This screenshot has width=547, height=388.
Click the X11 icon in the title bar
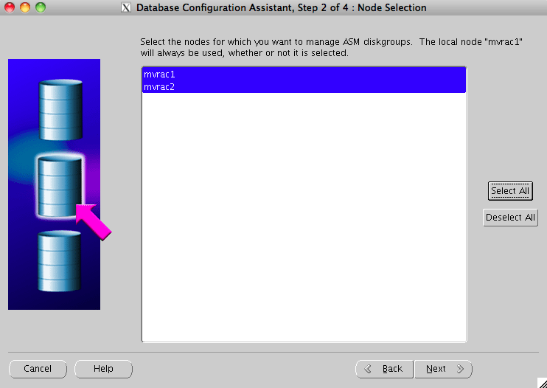(126, 7)
